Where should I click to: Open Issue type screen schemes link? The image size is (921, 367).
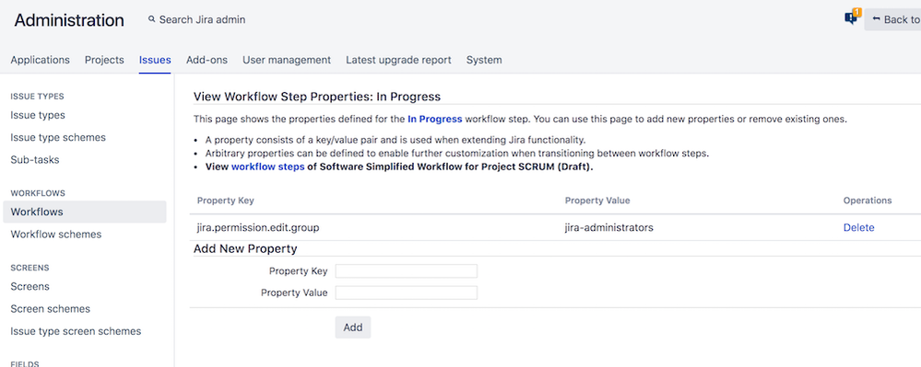76,330
